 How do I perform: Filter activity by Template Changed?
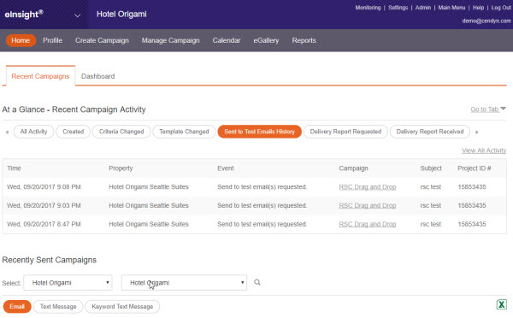point(184,132)
